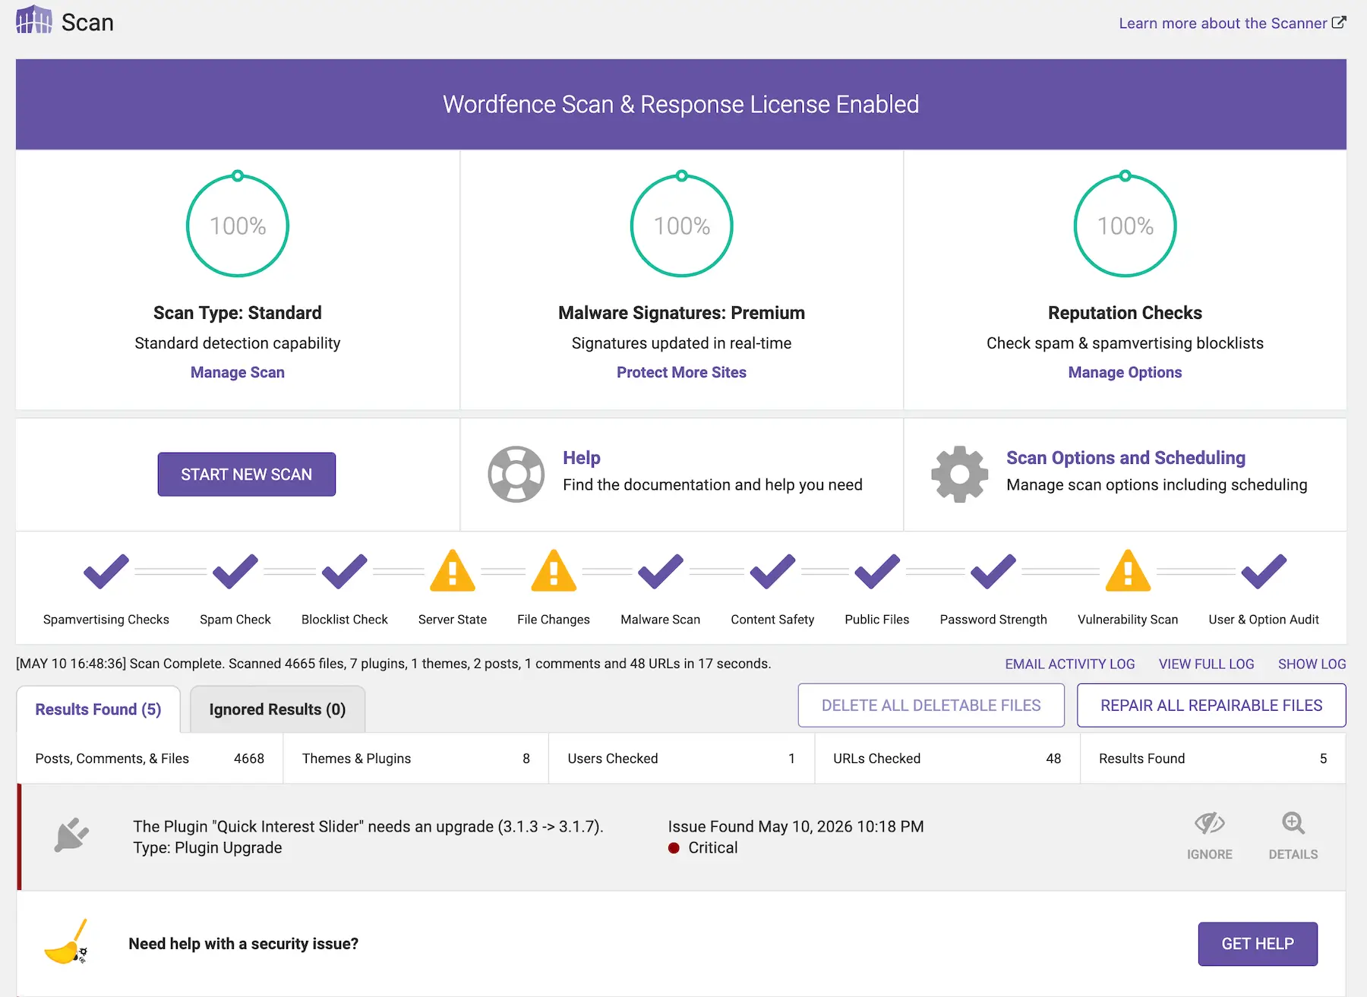The width and height of the screenshot is (1367, 997).
Task: Click the Critical severity label
Action: coord(713,847)
